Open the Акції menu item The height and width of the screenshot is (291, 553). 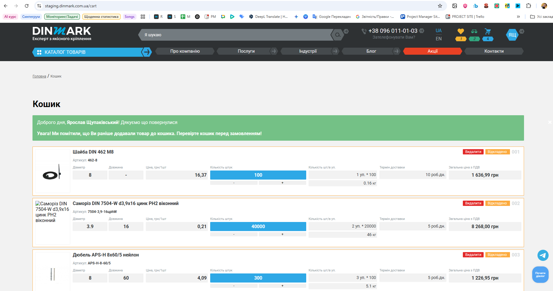[x=433, y=51]
